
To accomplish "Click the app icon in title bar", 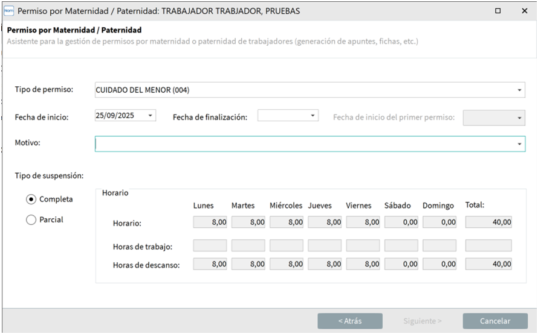I will click(9, 11).
